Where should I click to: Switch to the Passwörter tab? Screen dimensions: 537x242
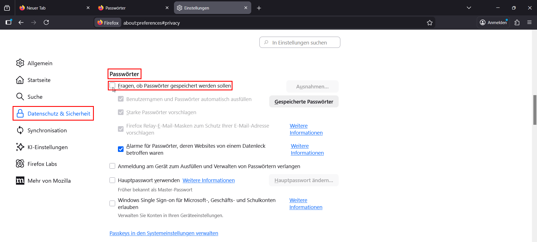[133, 8]
